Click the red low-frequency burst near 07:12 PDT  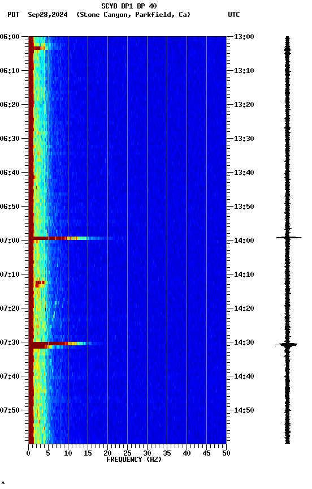pyautogui.click(x=40, y=284)
